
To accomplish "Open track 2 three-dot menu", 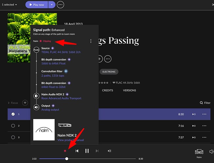I will (x=204, y=126).
